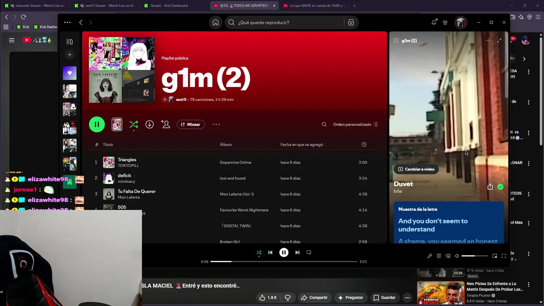Open Spotify friend activity icon
The width and height of the screenshot is (544, 306).
[445, 23]
